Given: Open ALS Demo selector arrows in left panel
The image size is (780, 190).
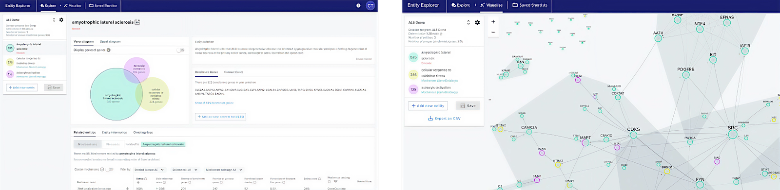Looking at the screenshot, I should point(54,20).
